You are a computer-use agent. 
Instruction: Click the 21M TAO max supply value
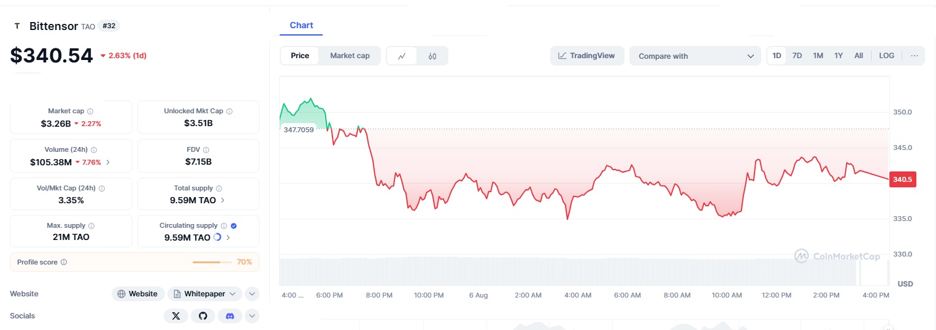(71, 238)
